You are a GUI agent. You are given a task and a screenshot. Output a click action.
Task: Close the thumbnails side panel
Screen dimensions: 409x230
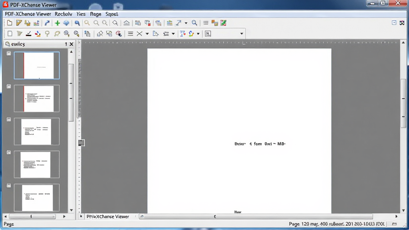[x=71, y=44]
